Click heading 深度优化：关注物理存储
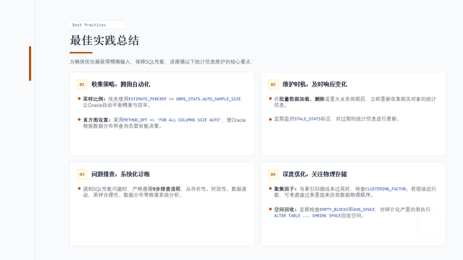 [x=314, y=174]
